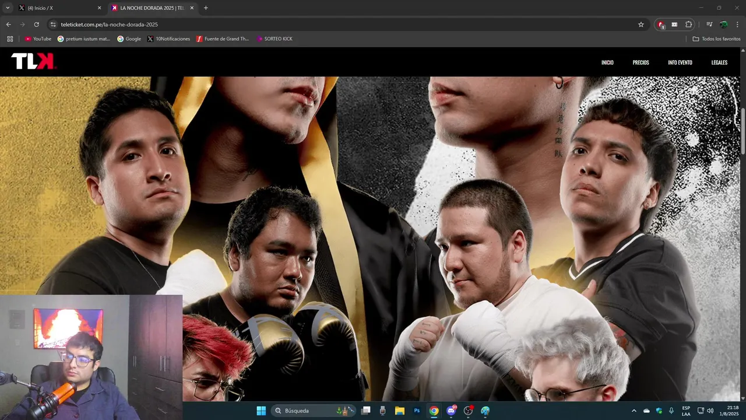Screen dimensions: 746x420
Task: Open the media control music icon
Action: click(x=709, y=24)
